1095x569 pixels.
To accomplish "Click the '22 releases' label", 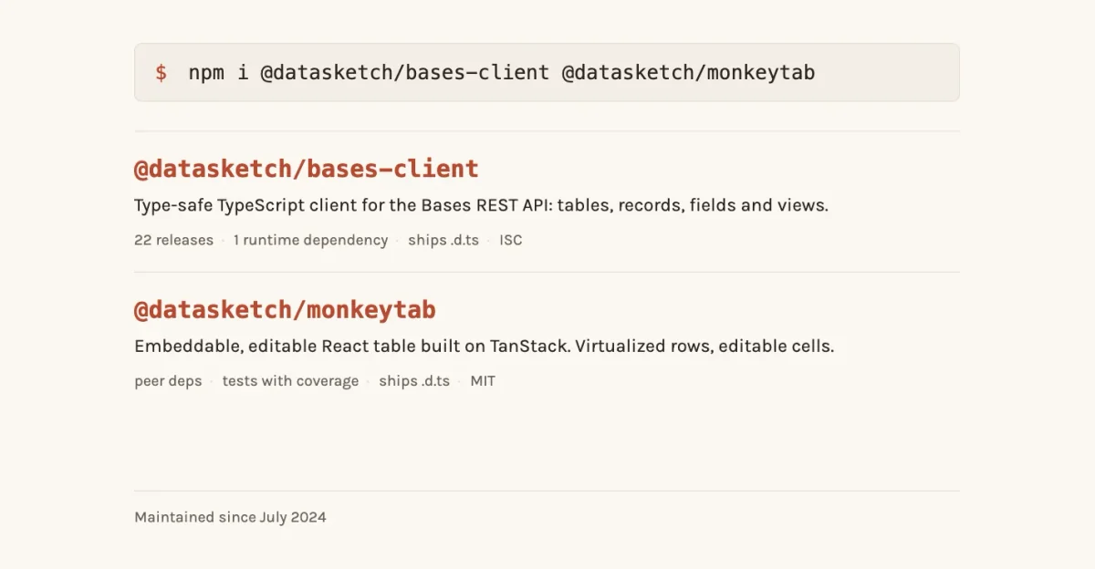I will click(173, 241).
